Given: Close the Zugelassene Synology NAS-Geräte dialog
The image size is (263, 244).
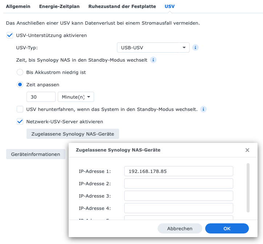Looking at the screenshot, I should click(x=247, y=150).
